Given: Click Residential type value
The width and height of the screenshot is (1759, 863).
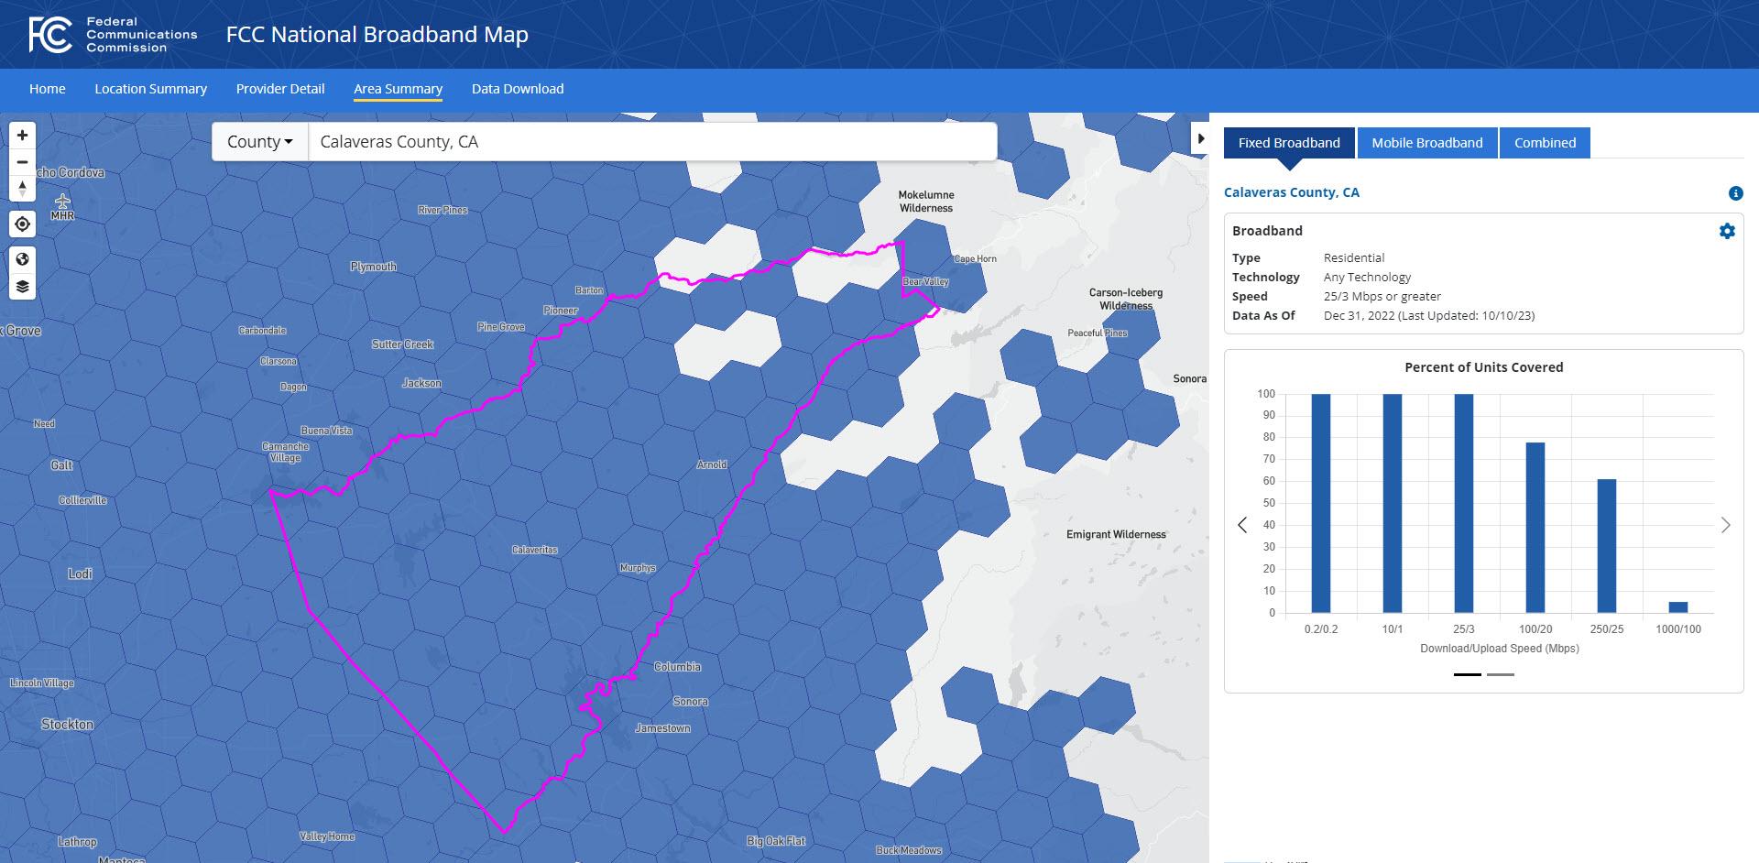Looking at the screenshot, I should click(x=1354, y=257).
